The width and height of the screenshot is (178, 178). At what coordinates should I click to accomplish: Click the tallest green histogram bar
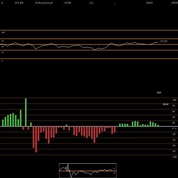point(26,112)
